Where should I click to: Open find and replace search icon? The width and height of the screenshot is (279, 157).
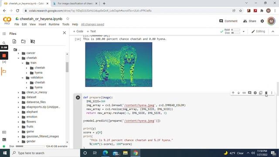tap(4, 43)
